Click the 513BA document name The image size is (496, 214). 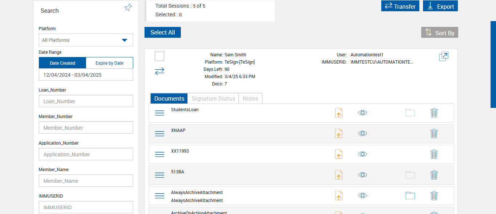tap(178, 171)
